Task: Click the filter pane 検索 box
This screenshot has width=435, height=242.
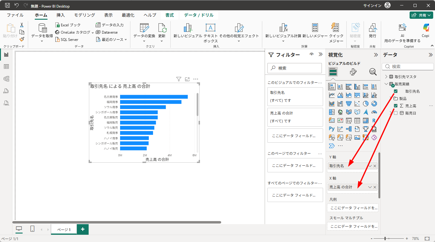Action: point(295,68)
